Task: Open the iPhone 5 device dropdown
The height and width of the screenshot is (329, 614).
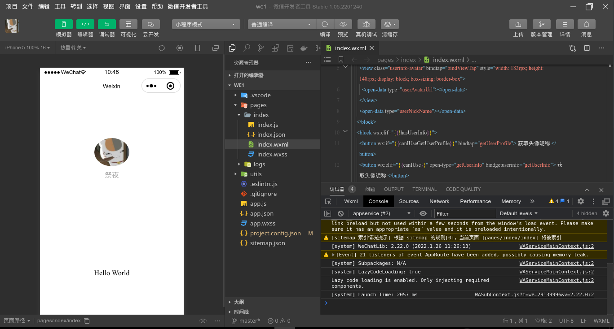Action: click(x=27, y=48)
